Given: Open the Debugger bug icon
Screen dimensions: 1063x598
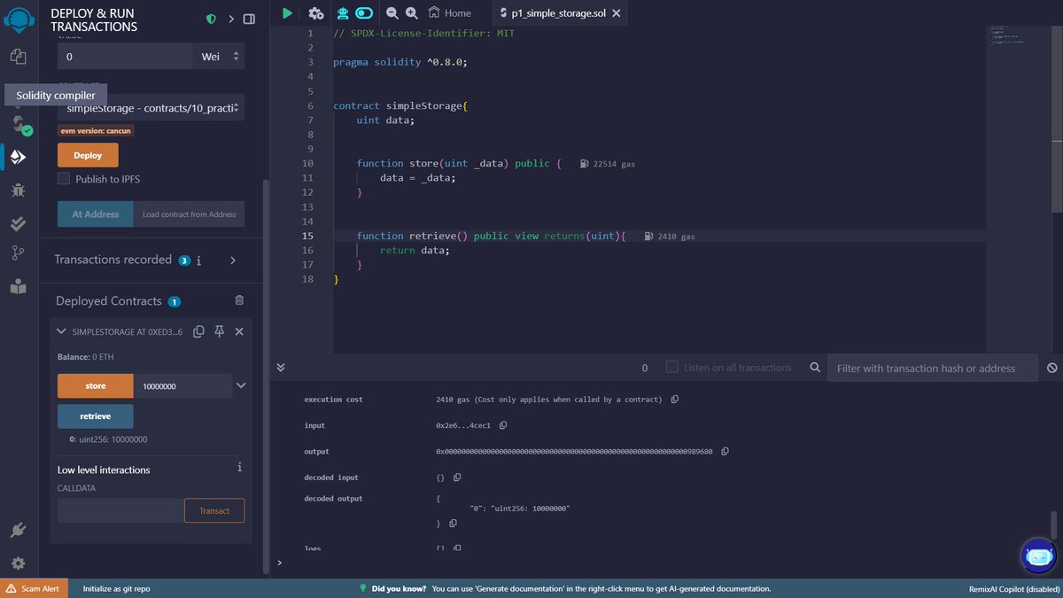Looking at the screenshot, I should (x=19, y=189).
